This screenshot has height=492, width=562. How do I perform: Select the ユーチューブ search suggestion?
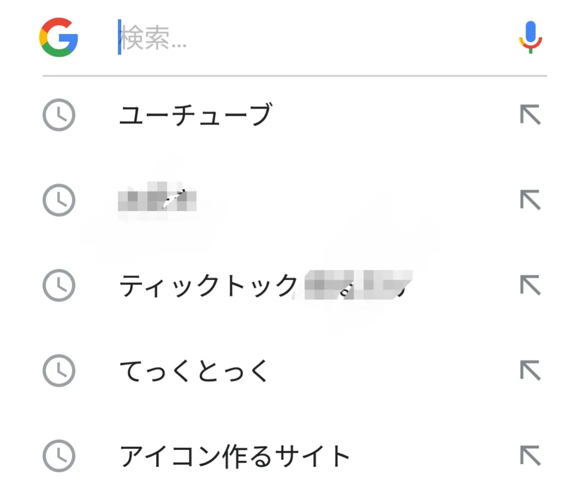[195, 116]
